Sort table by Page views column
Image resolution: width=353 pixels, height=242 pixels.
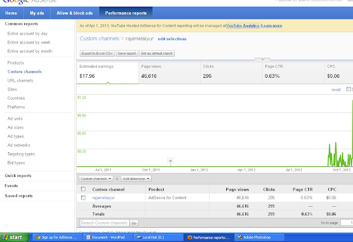tap(237, 190)
